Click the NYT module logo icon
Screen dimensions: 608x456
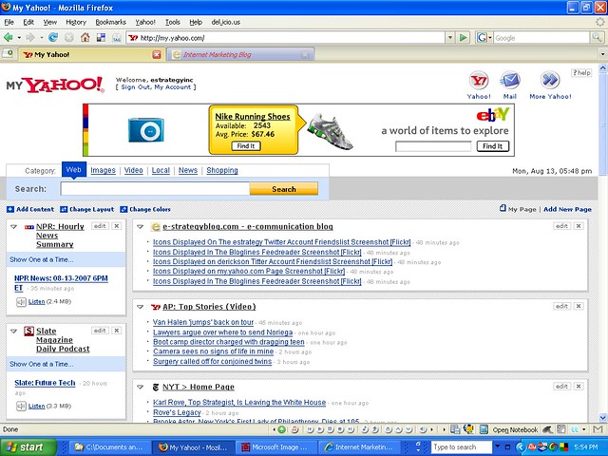[156, 387]
